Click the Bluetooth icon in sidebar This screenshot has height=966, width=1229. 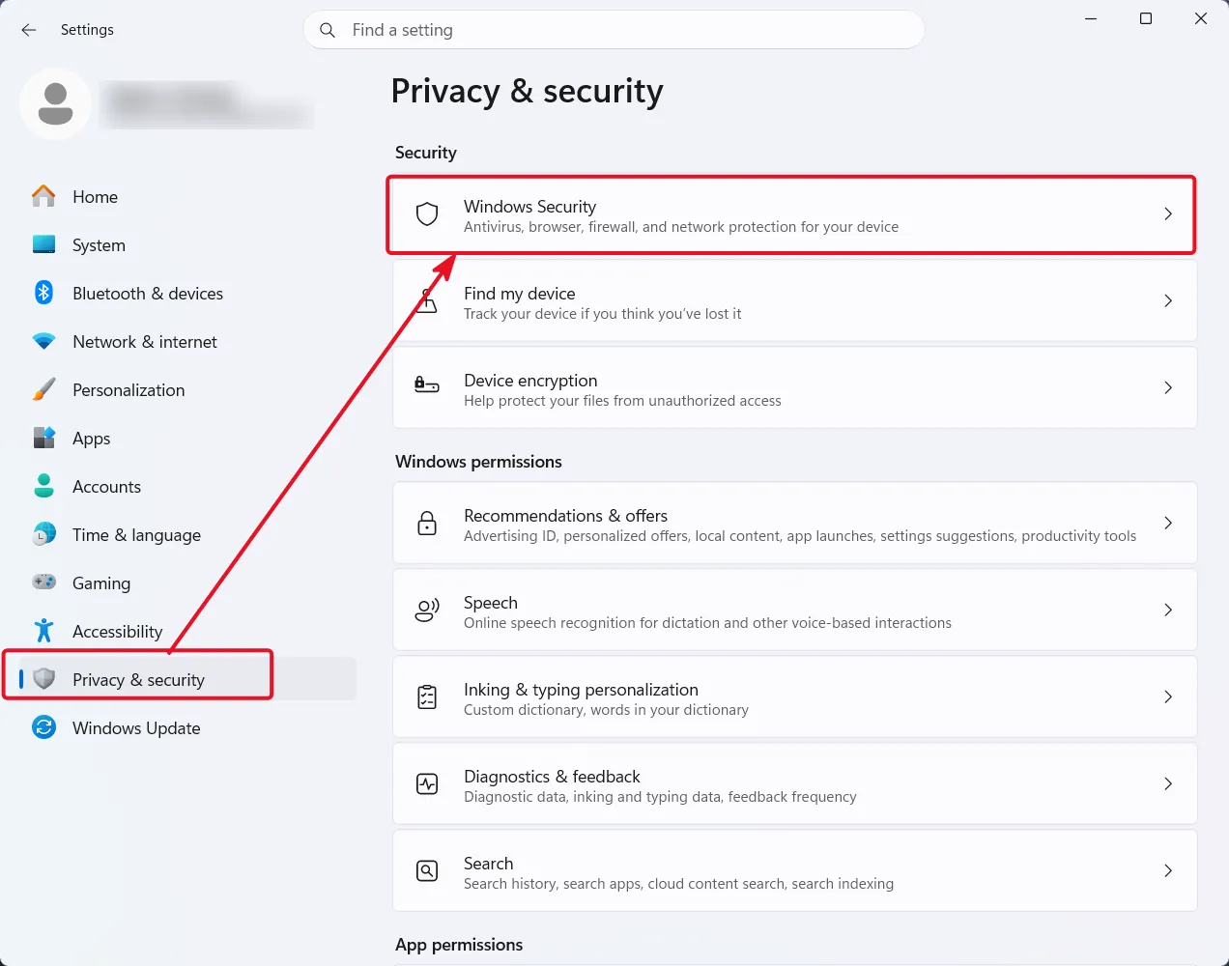coord(43,293)
